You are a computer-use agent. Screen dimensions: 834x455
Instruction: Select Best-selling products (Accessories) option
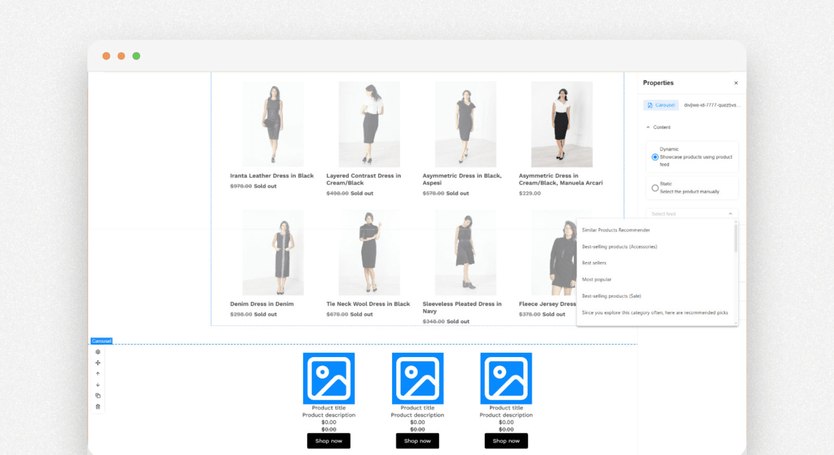(619, 247)
